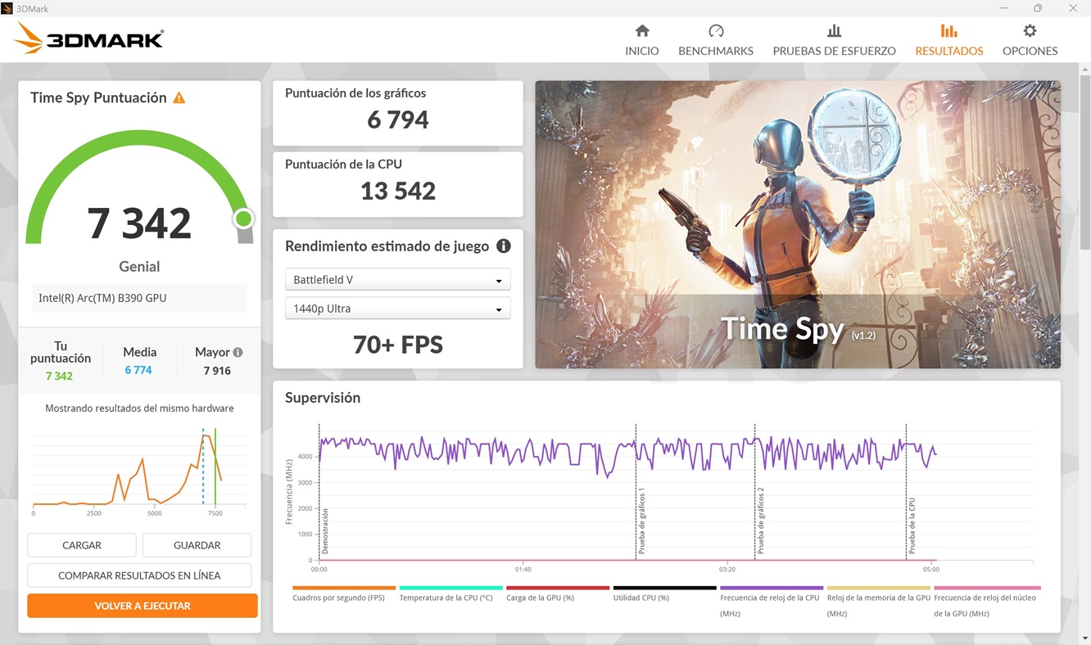1091x645 pixels.
Task: Click COMPARAR RESULTADOS EN LÍNEA
Action: pos(139,575)
